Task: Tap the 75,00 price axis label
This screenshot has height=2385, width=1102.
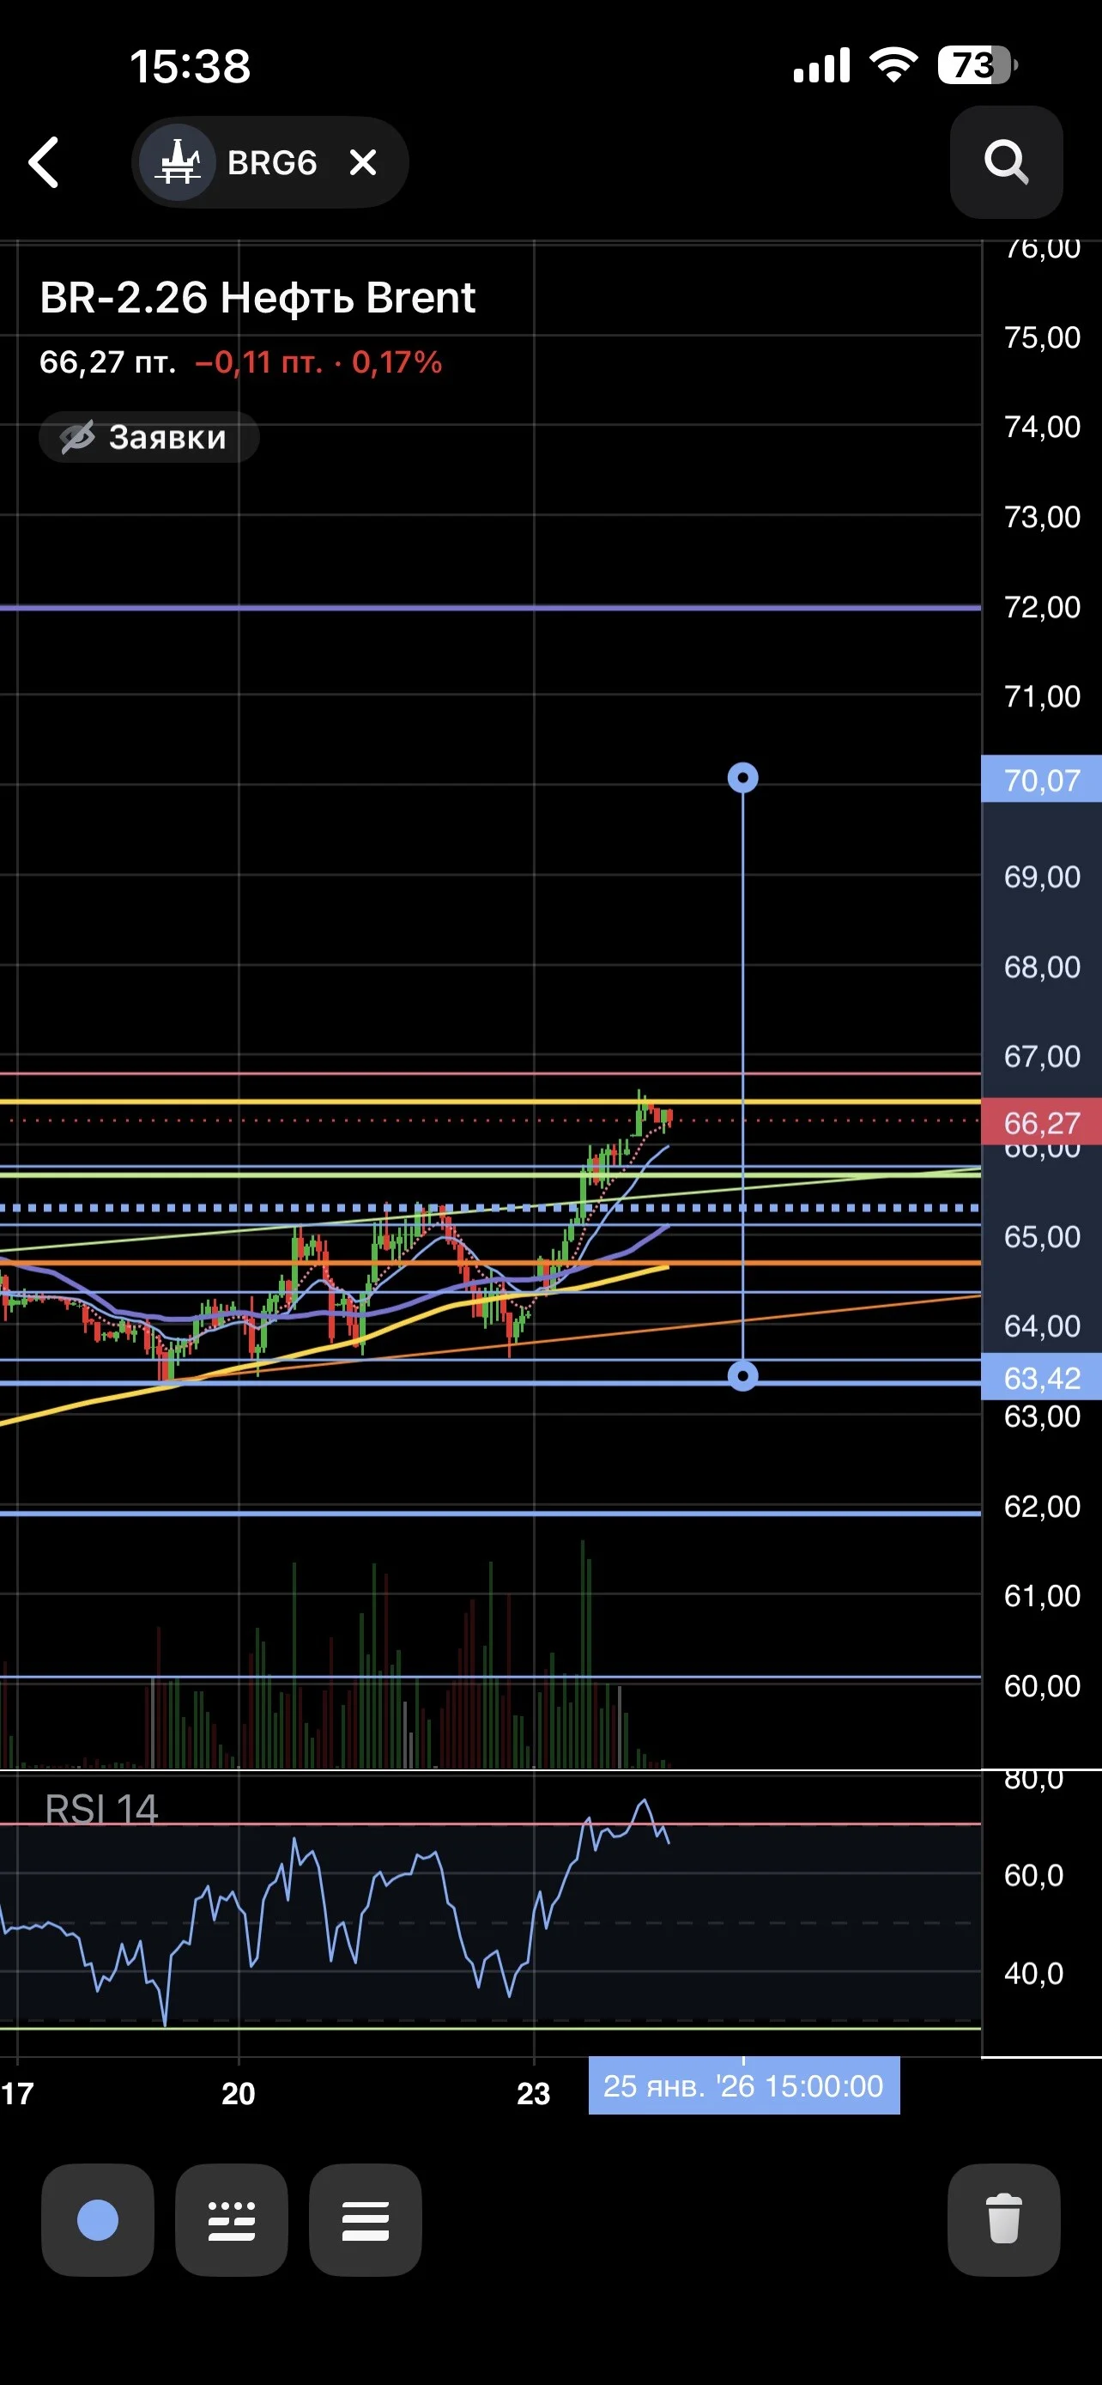Action: click(x=1042, y=337)
